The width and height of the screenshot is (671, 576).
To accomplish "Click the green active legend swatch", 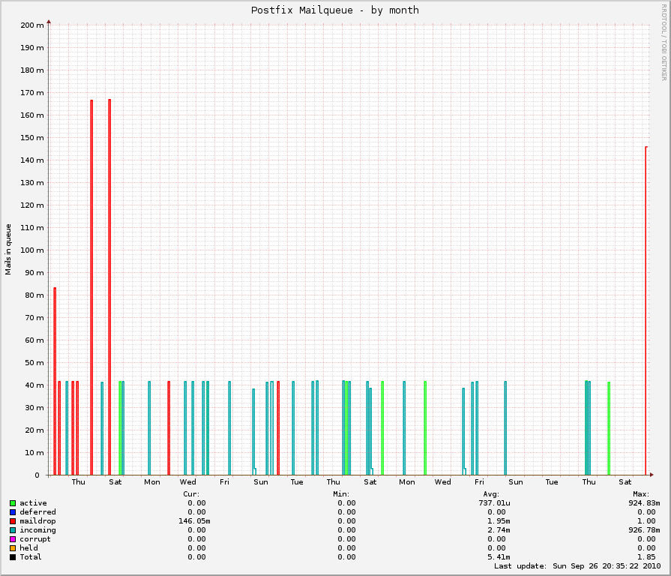I will coord(13,503).
